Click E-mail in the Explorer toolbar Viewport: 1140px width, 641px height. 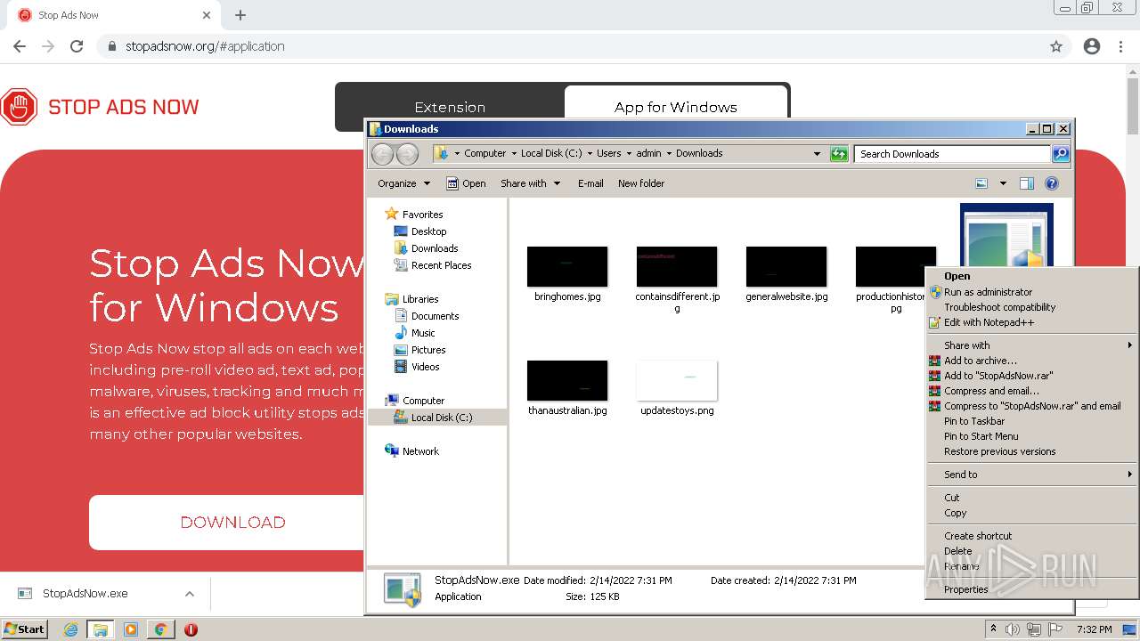(590, 183)
